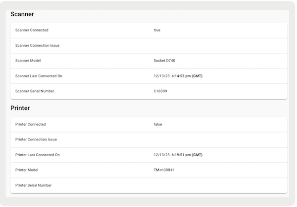Select the Printer Connected value false
Screen dimensions: 297x207
pyautogui.click(x=158, y=124)
